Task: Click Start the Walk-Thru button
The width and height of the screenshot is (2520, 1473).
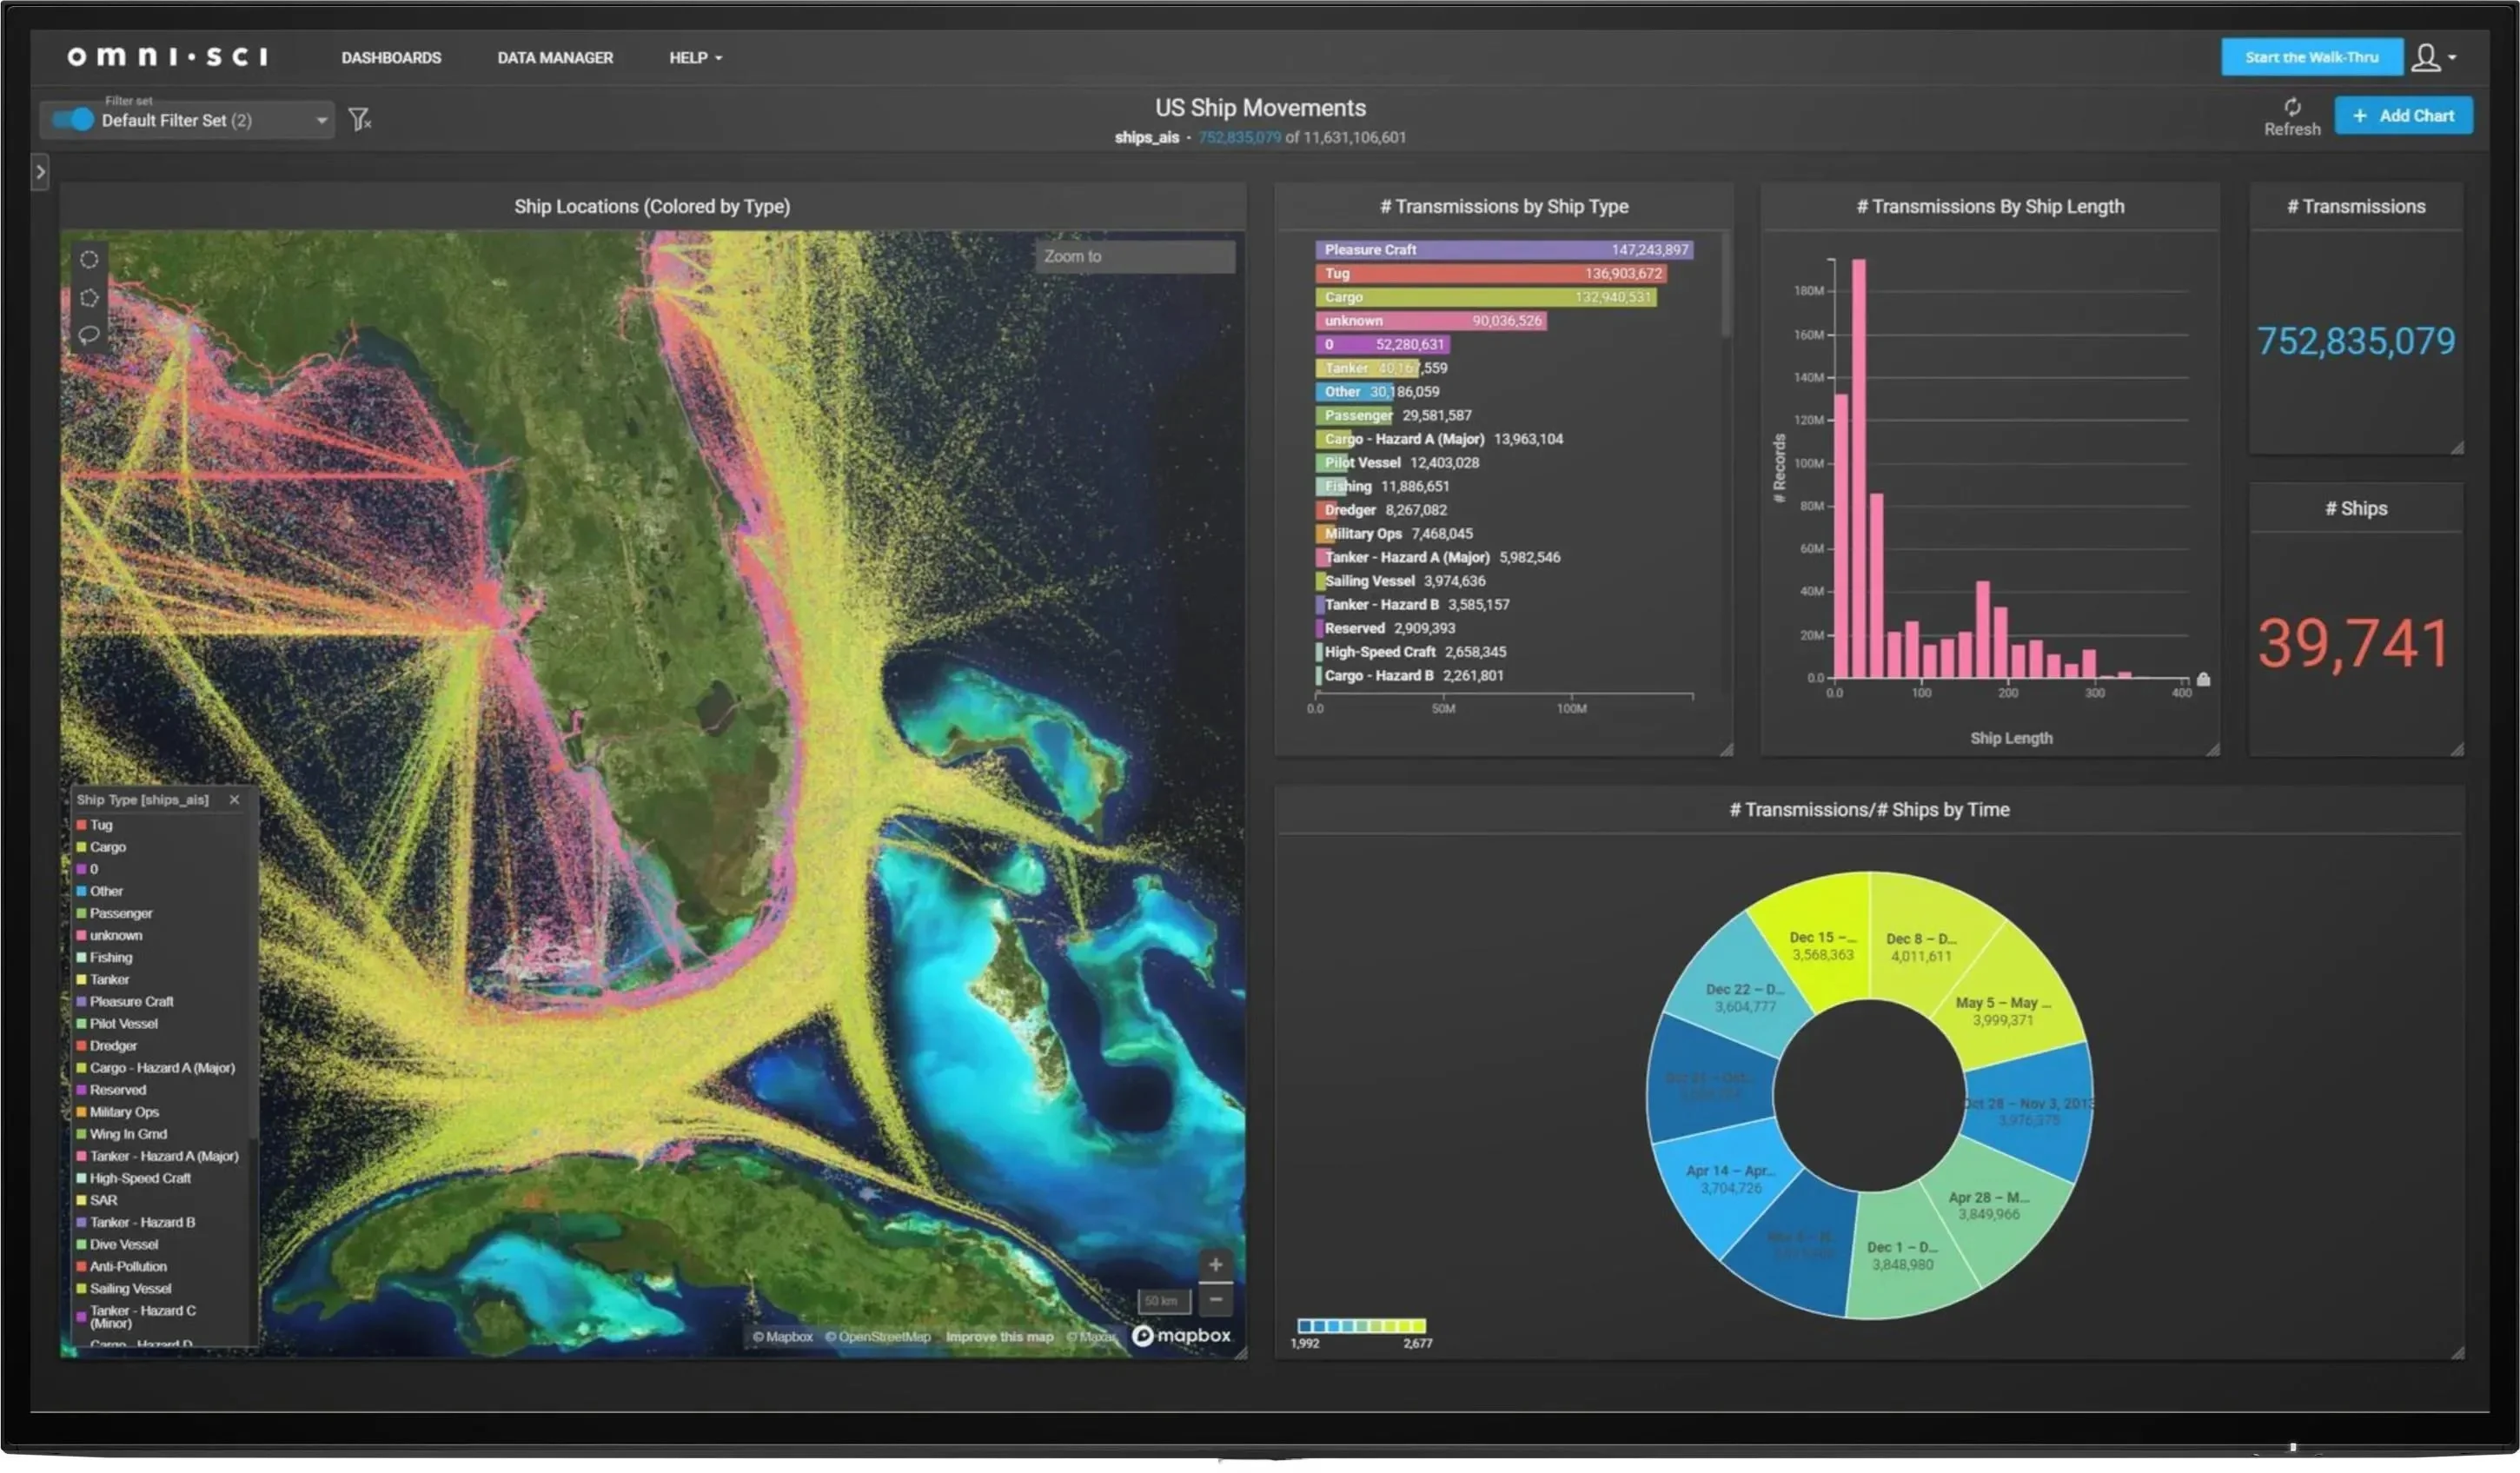Action: (x=2311, y=57)
